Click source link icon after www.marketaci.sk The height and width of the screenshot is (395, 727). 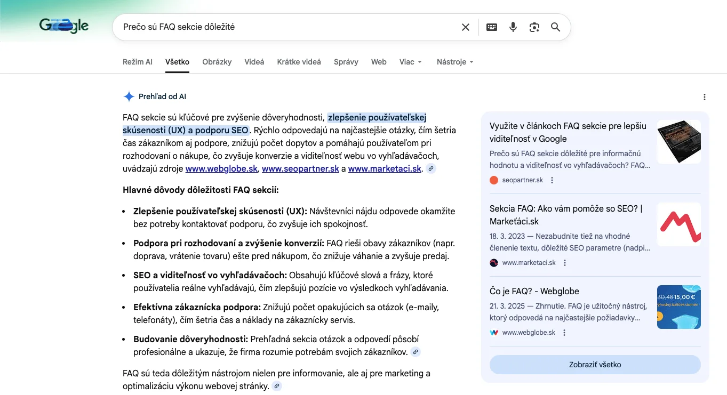[431, 169]
